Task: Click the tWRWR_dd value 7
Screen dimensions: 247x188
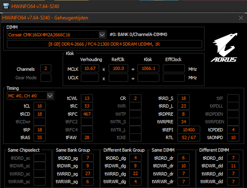Action: [x=233, y=182]
